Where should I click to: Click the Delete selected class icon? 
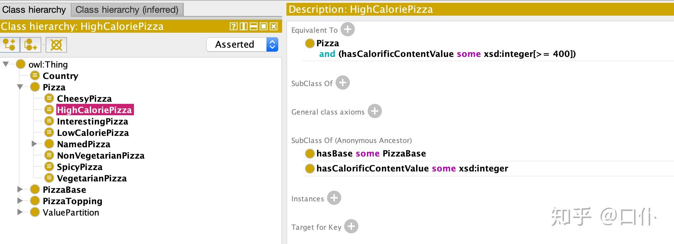[56, 45]
